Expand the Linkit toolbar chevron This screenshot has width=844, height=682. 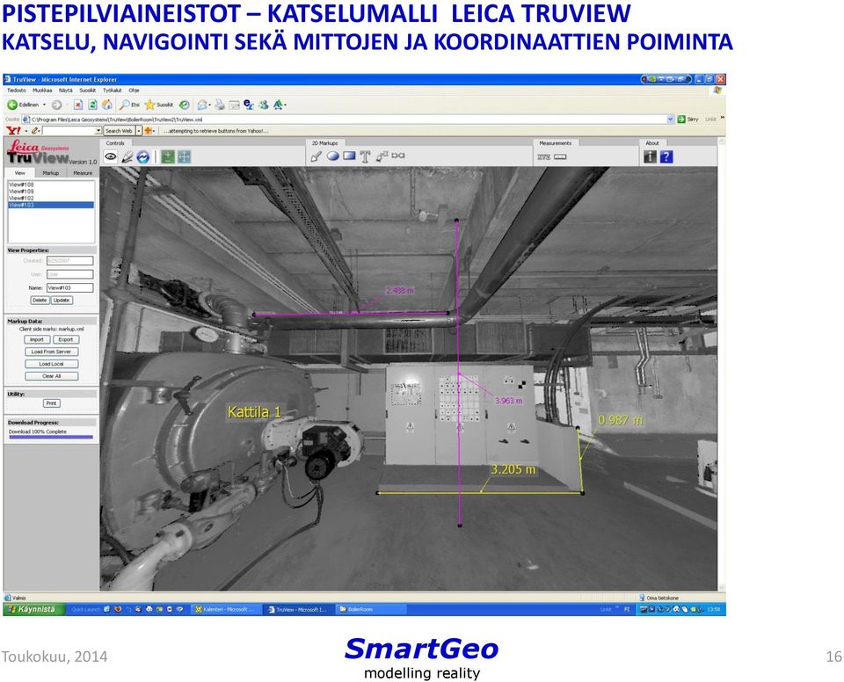coord(723,118)
